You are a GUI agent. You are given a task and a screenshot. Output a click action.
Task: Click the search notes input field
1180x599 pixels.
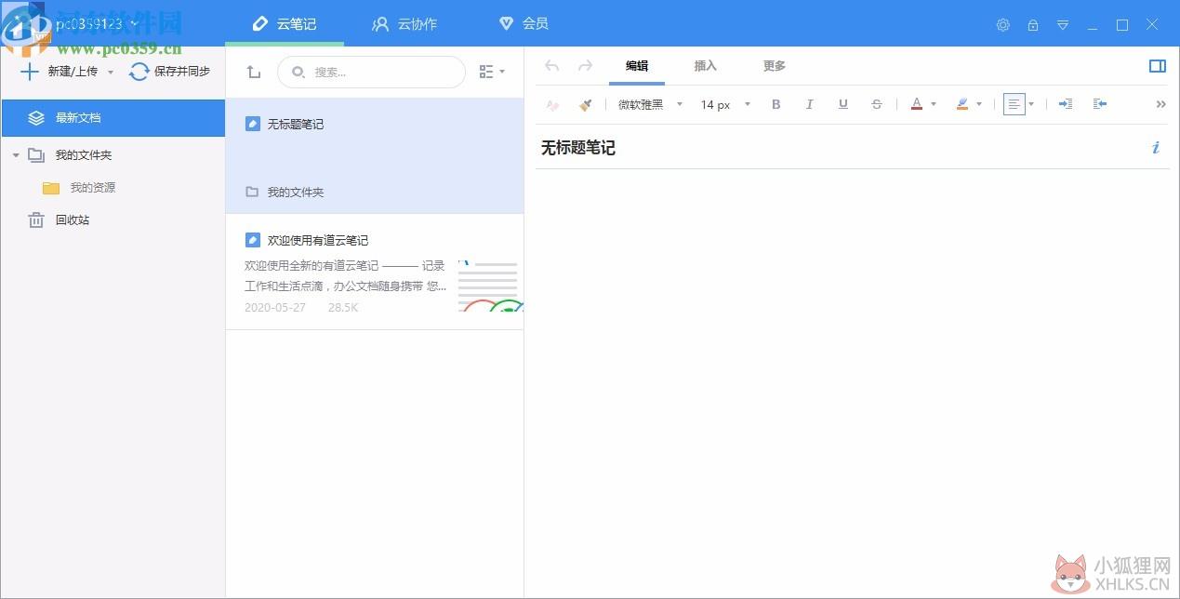pos(371,72)
